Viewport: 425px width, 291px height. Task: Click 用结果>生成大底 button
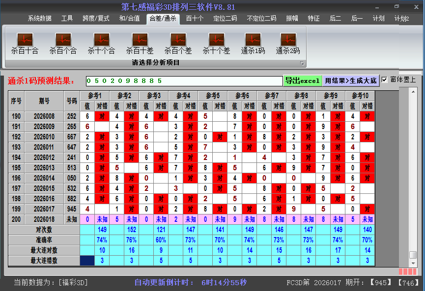click(351, 80)
